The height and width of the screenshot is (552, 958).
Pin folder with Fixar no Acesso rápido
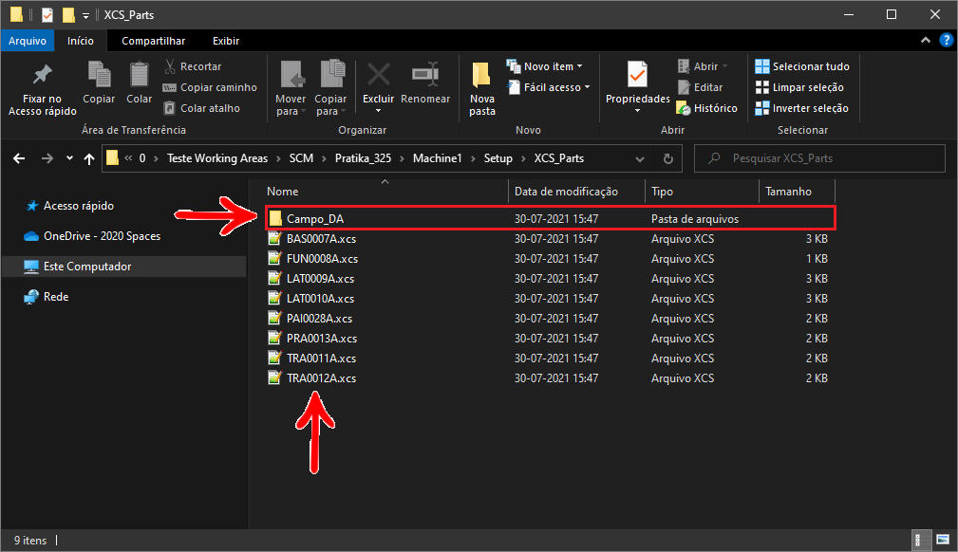[x=42, y=89]
